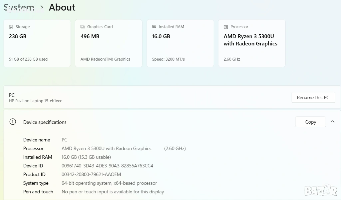This screenshot has height=200, width=341.
Task: Open the Installed RAM 16.0 GB card
Action: [x=180, y=43]
